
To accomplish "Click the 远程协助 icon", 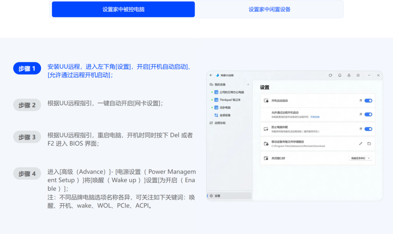I will tap(211, 123).
